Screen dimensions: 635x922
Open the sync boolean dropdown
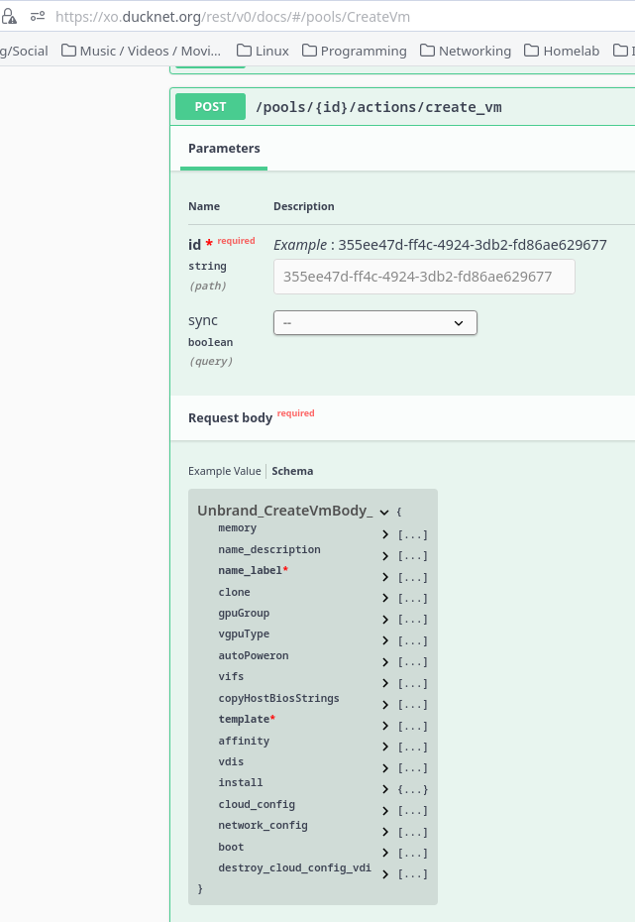[375, 323]
